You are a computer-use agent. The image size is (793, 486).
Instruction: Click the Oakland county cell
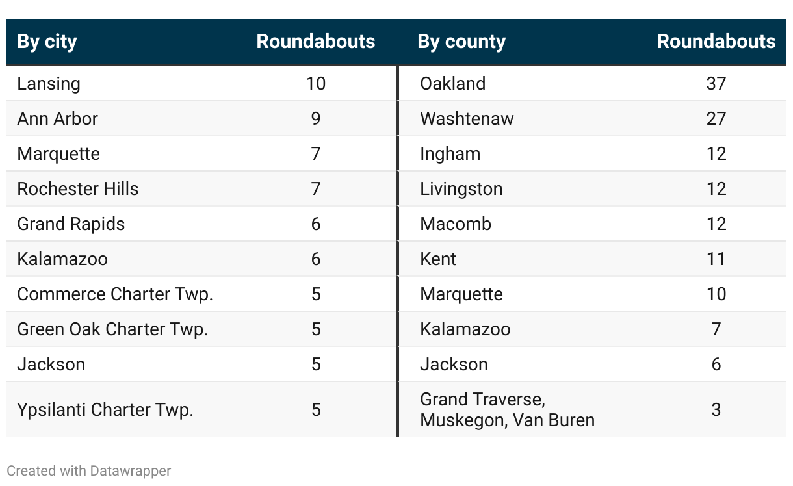click(452, 84)
